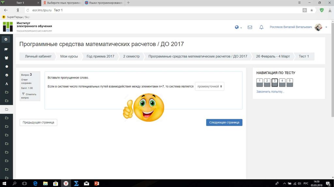Open the Sigma app on taskbar
This screenshot has height=187, width=334.
pyautogui.click(x=76, y=183)
